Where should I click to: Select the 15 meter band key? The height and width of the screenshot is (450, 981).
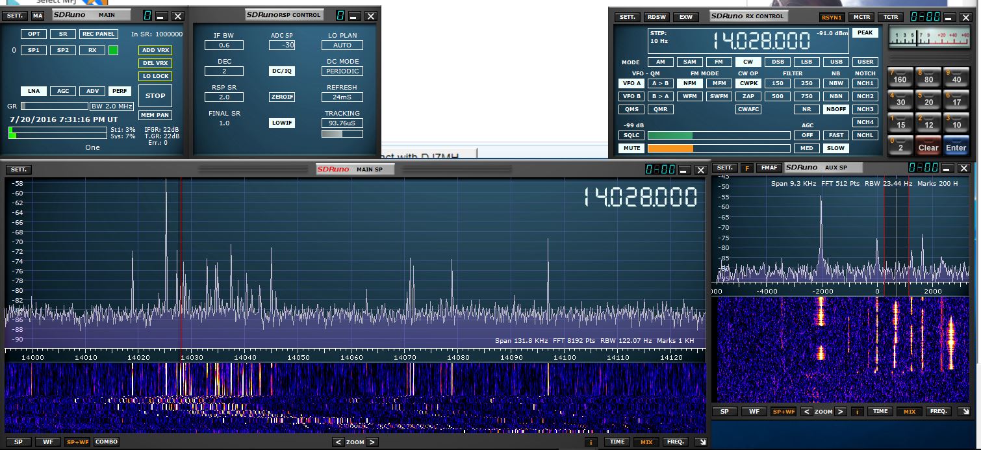click(900, 121)
